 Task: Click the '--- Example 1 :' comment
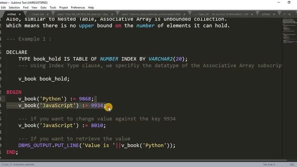29,39
